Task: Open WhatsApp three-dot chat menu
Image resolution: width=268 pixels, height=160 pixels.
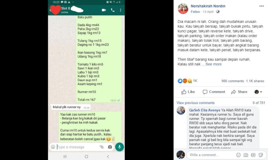Action: (x=120, y=10)
